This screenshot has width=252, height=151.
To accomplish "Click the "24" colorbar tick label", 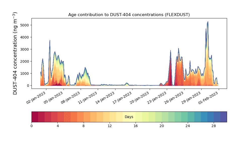I will [188, 126].
